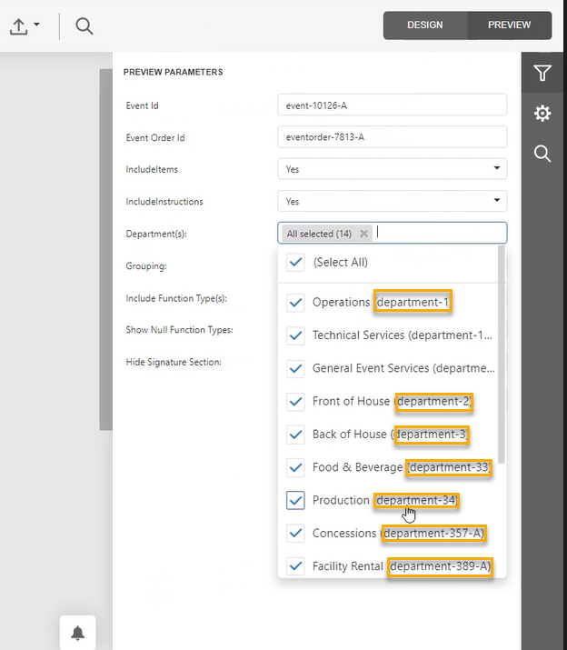This screenshot has width=567, height=650.
Task: Uncheck the Operations department checkbox
Action: (295, 303)
